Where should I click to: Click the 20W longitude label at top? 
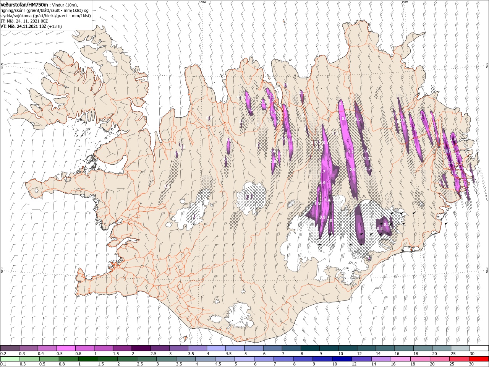point(203,2)
